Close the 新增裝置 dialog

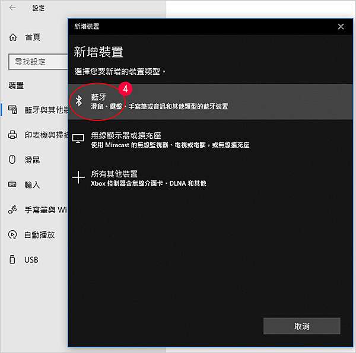coord(341,27)
